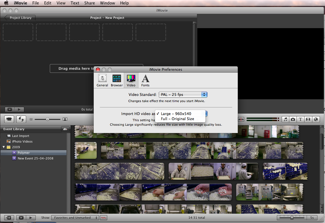Open the maps and backgrounds browser

[x=316, y=119]
